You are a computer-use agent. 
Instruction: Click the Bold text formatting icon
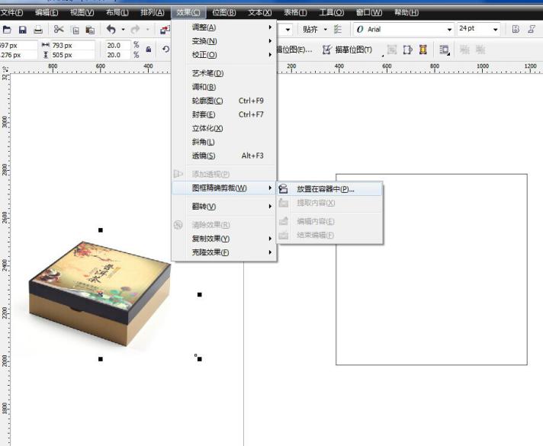coord(516,29)
